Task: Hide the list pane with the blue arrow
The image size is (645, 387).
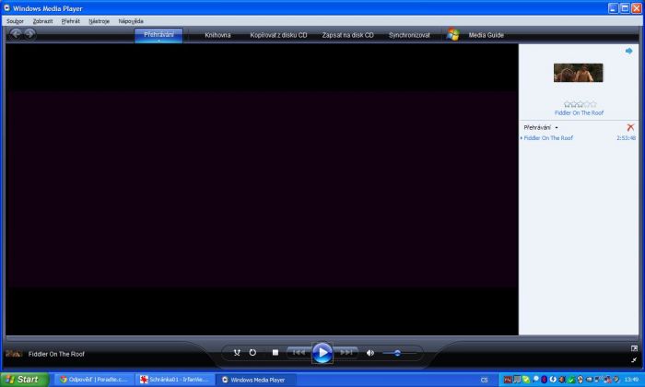Action: point(629,51)
